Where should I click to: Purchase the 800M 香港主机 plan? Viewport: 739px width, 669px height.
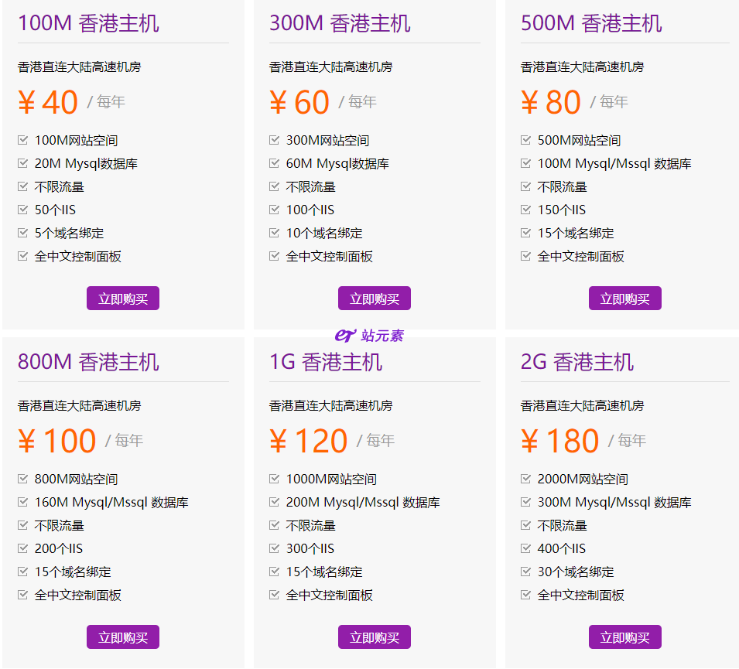[x=123, y=637]
